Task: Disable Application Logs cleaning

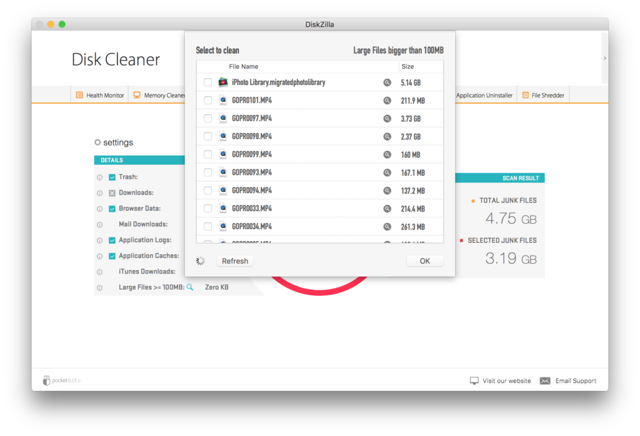Action: [x=112, y=240]
